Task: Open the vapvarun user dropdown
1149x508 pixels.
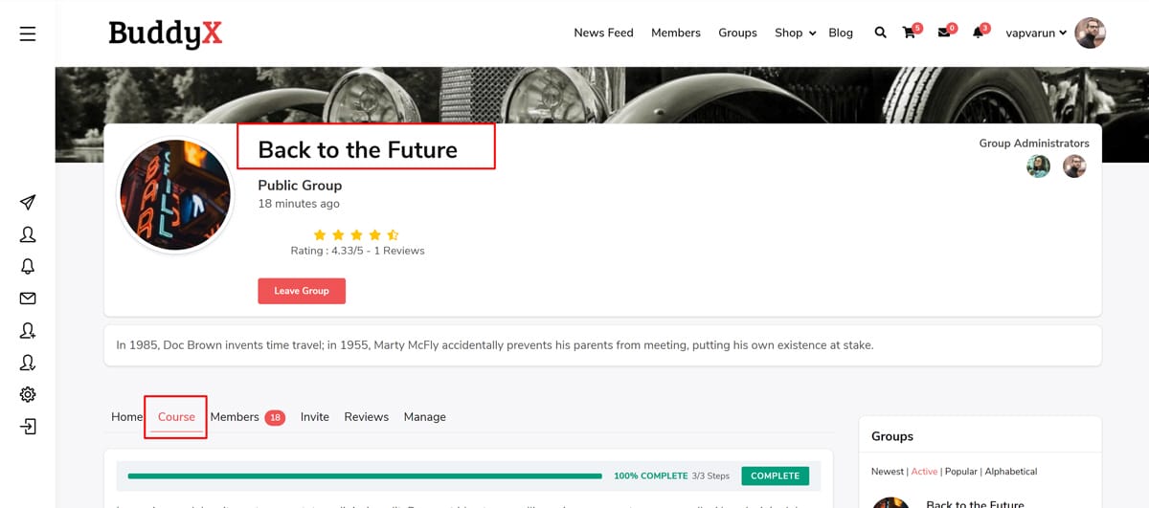Action: [1036, 33]
